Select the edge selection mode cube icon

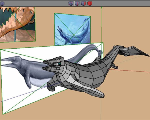77,3
